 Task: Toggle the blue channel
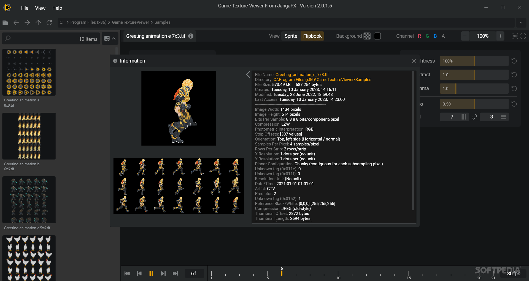click(x=435, y=36)
